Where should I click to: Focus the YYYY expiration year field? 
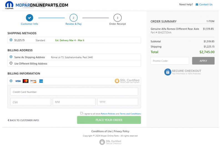click(x=118, y=102)
